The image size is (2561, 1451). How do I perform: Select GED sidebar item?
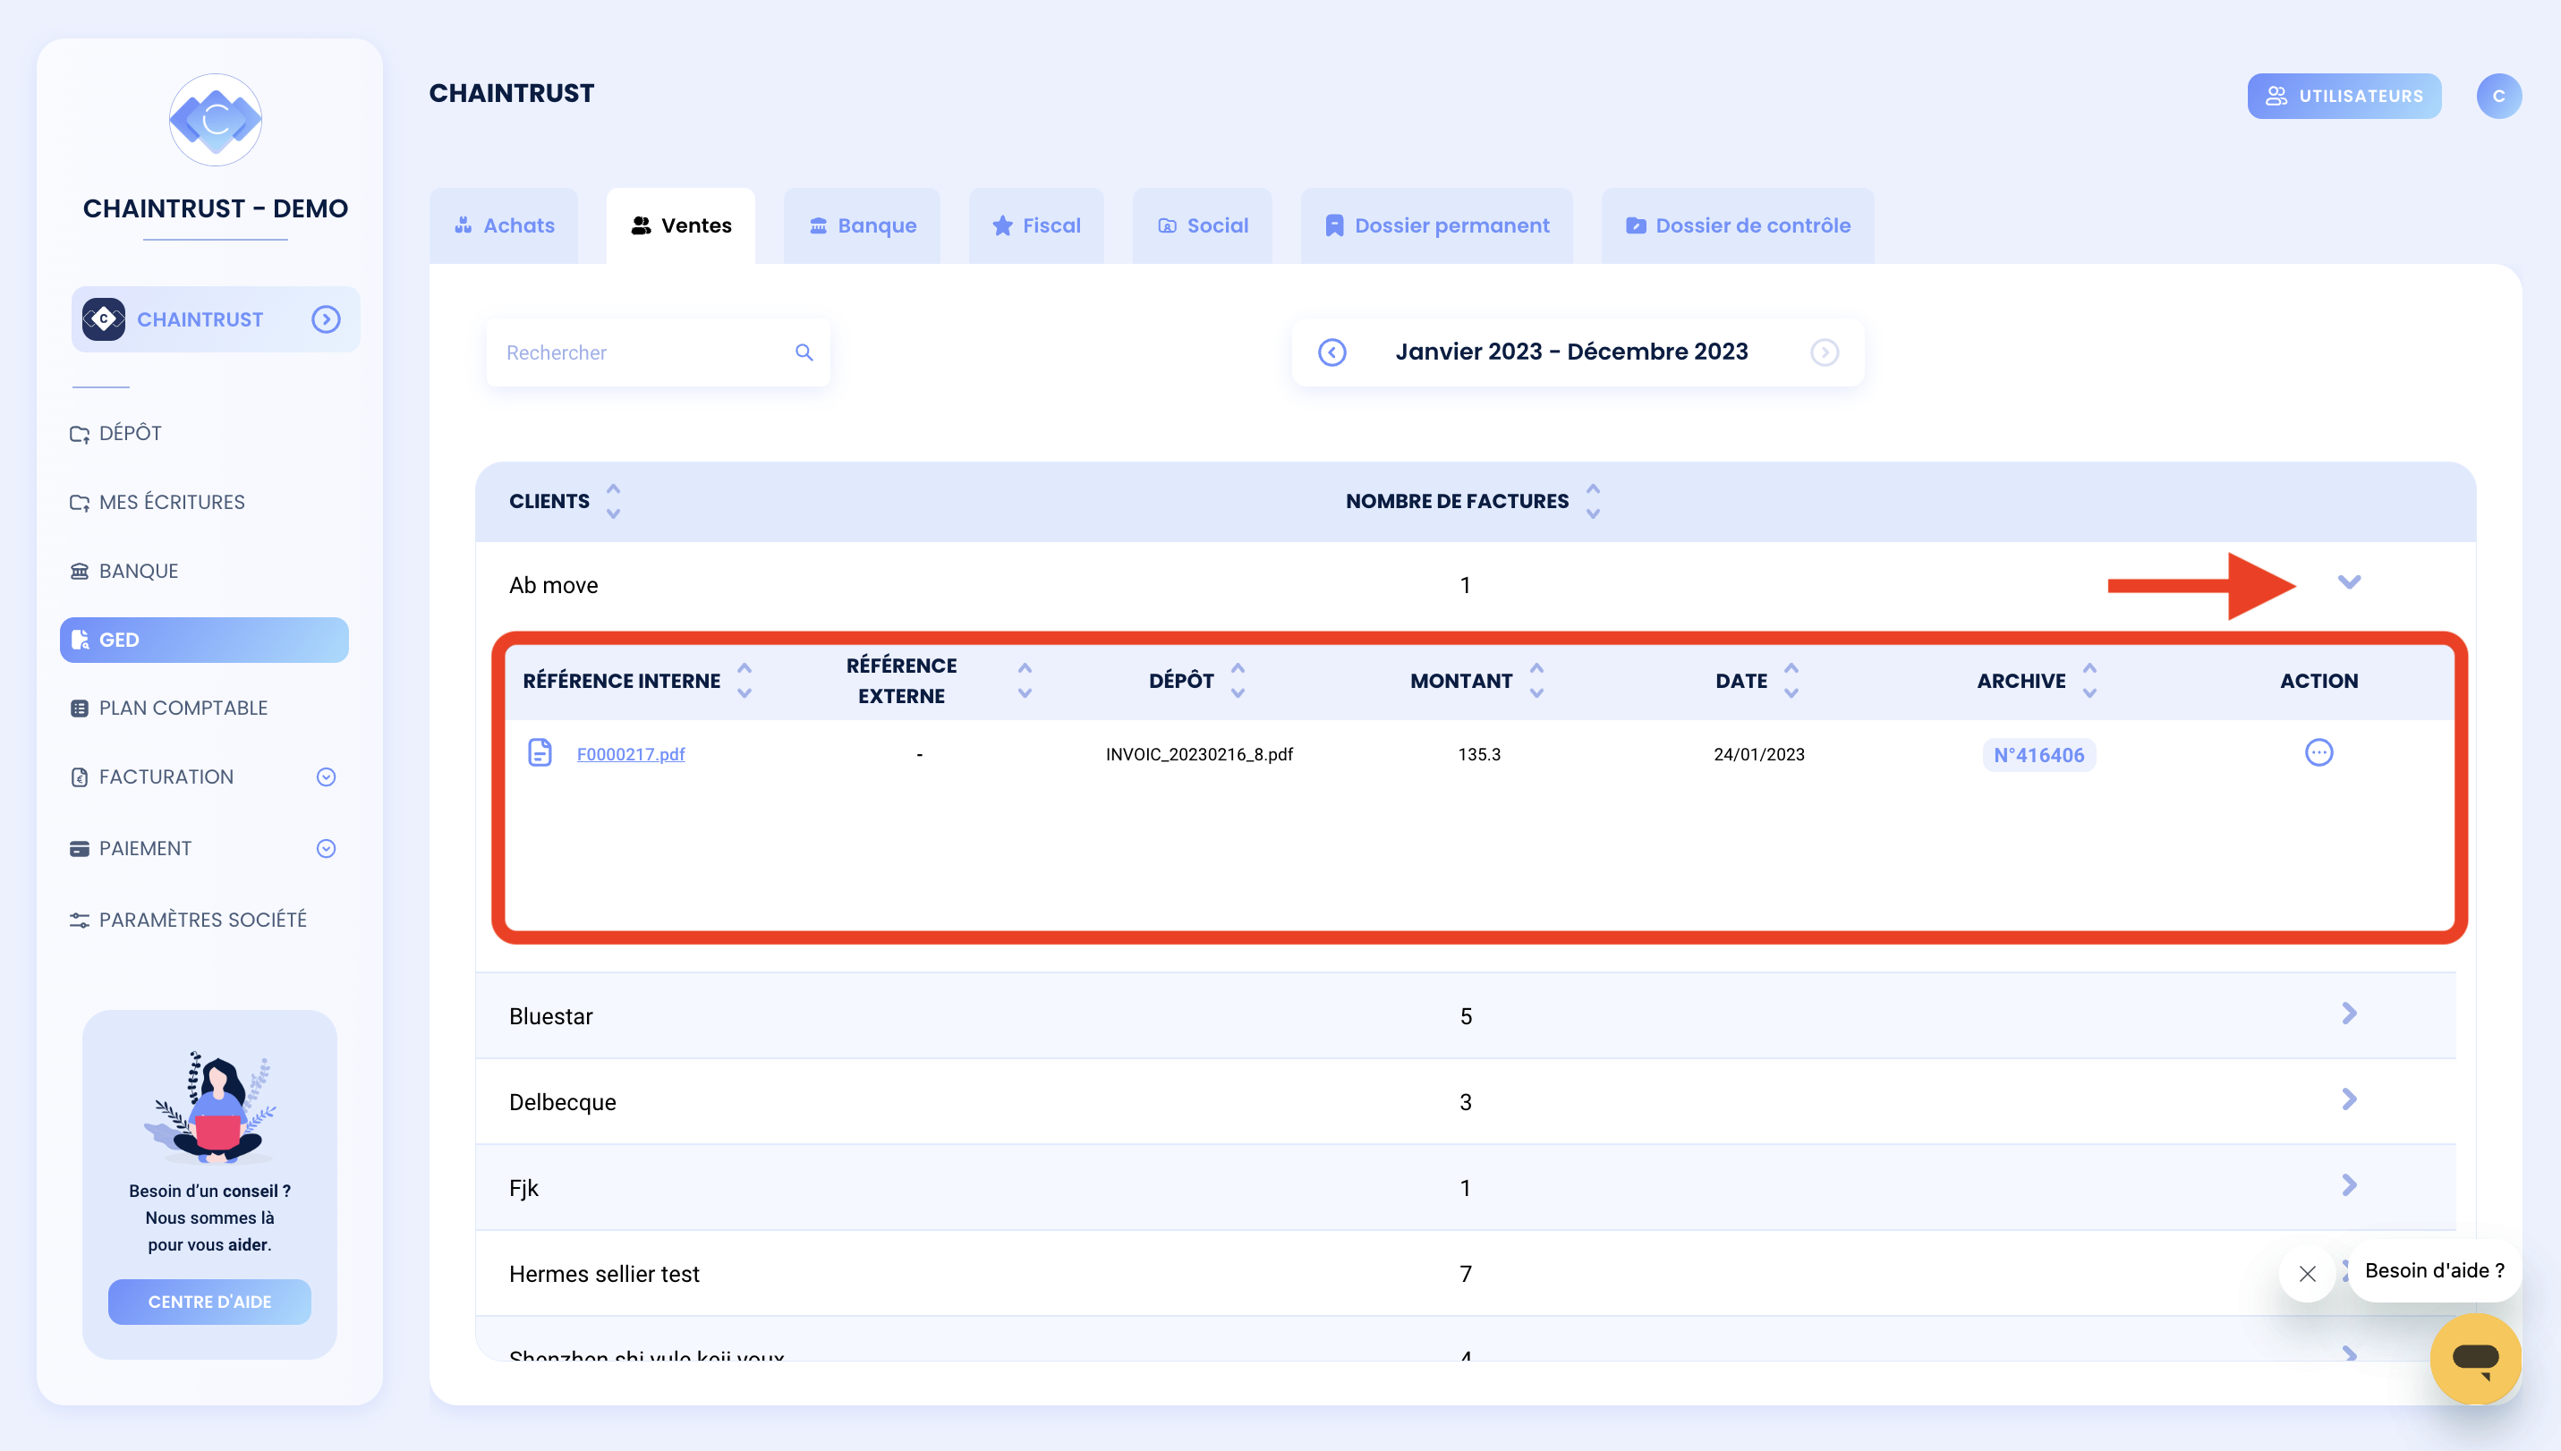coord(204,639)
